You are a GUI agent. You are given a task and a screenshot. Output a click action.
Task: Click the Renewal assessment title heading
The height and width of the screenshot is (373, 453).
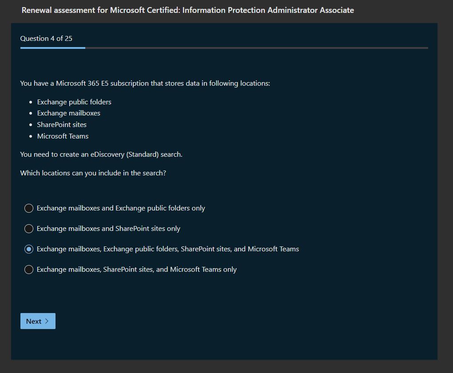[187, 10]
